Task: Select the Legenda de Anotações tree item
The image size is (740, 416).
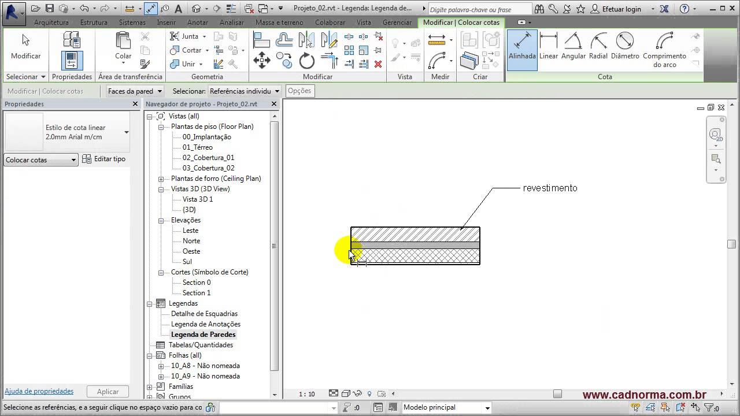Action: tap(206, 324)
